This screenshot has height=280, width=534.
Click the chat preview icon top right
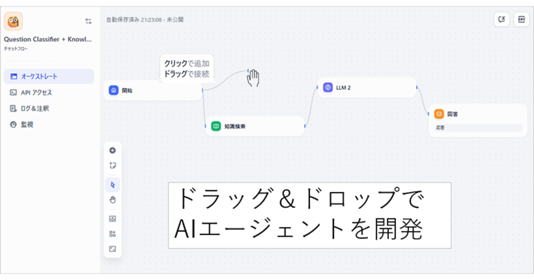tap(502, 20)
